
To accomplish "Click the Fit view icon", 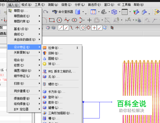I will (x=93, y=12).
